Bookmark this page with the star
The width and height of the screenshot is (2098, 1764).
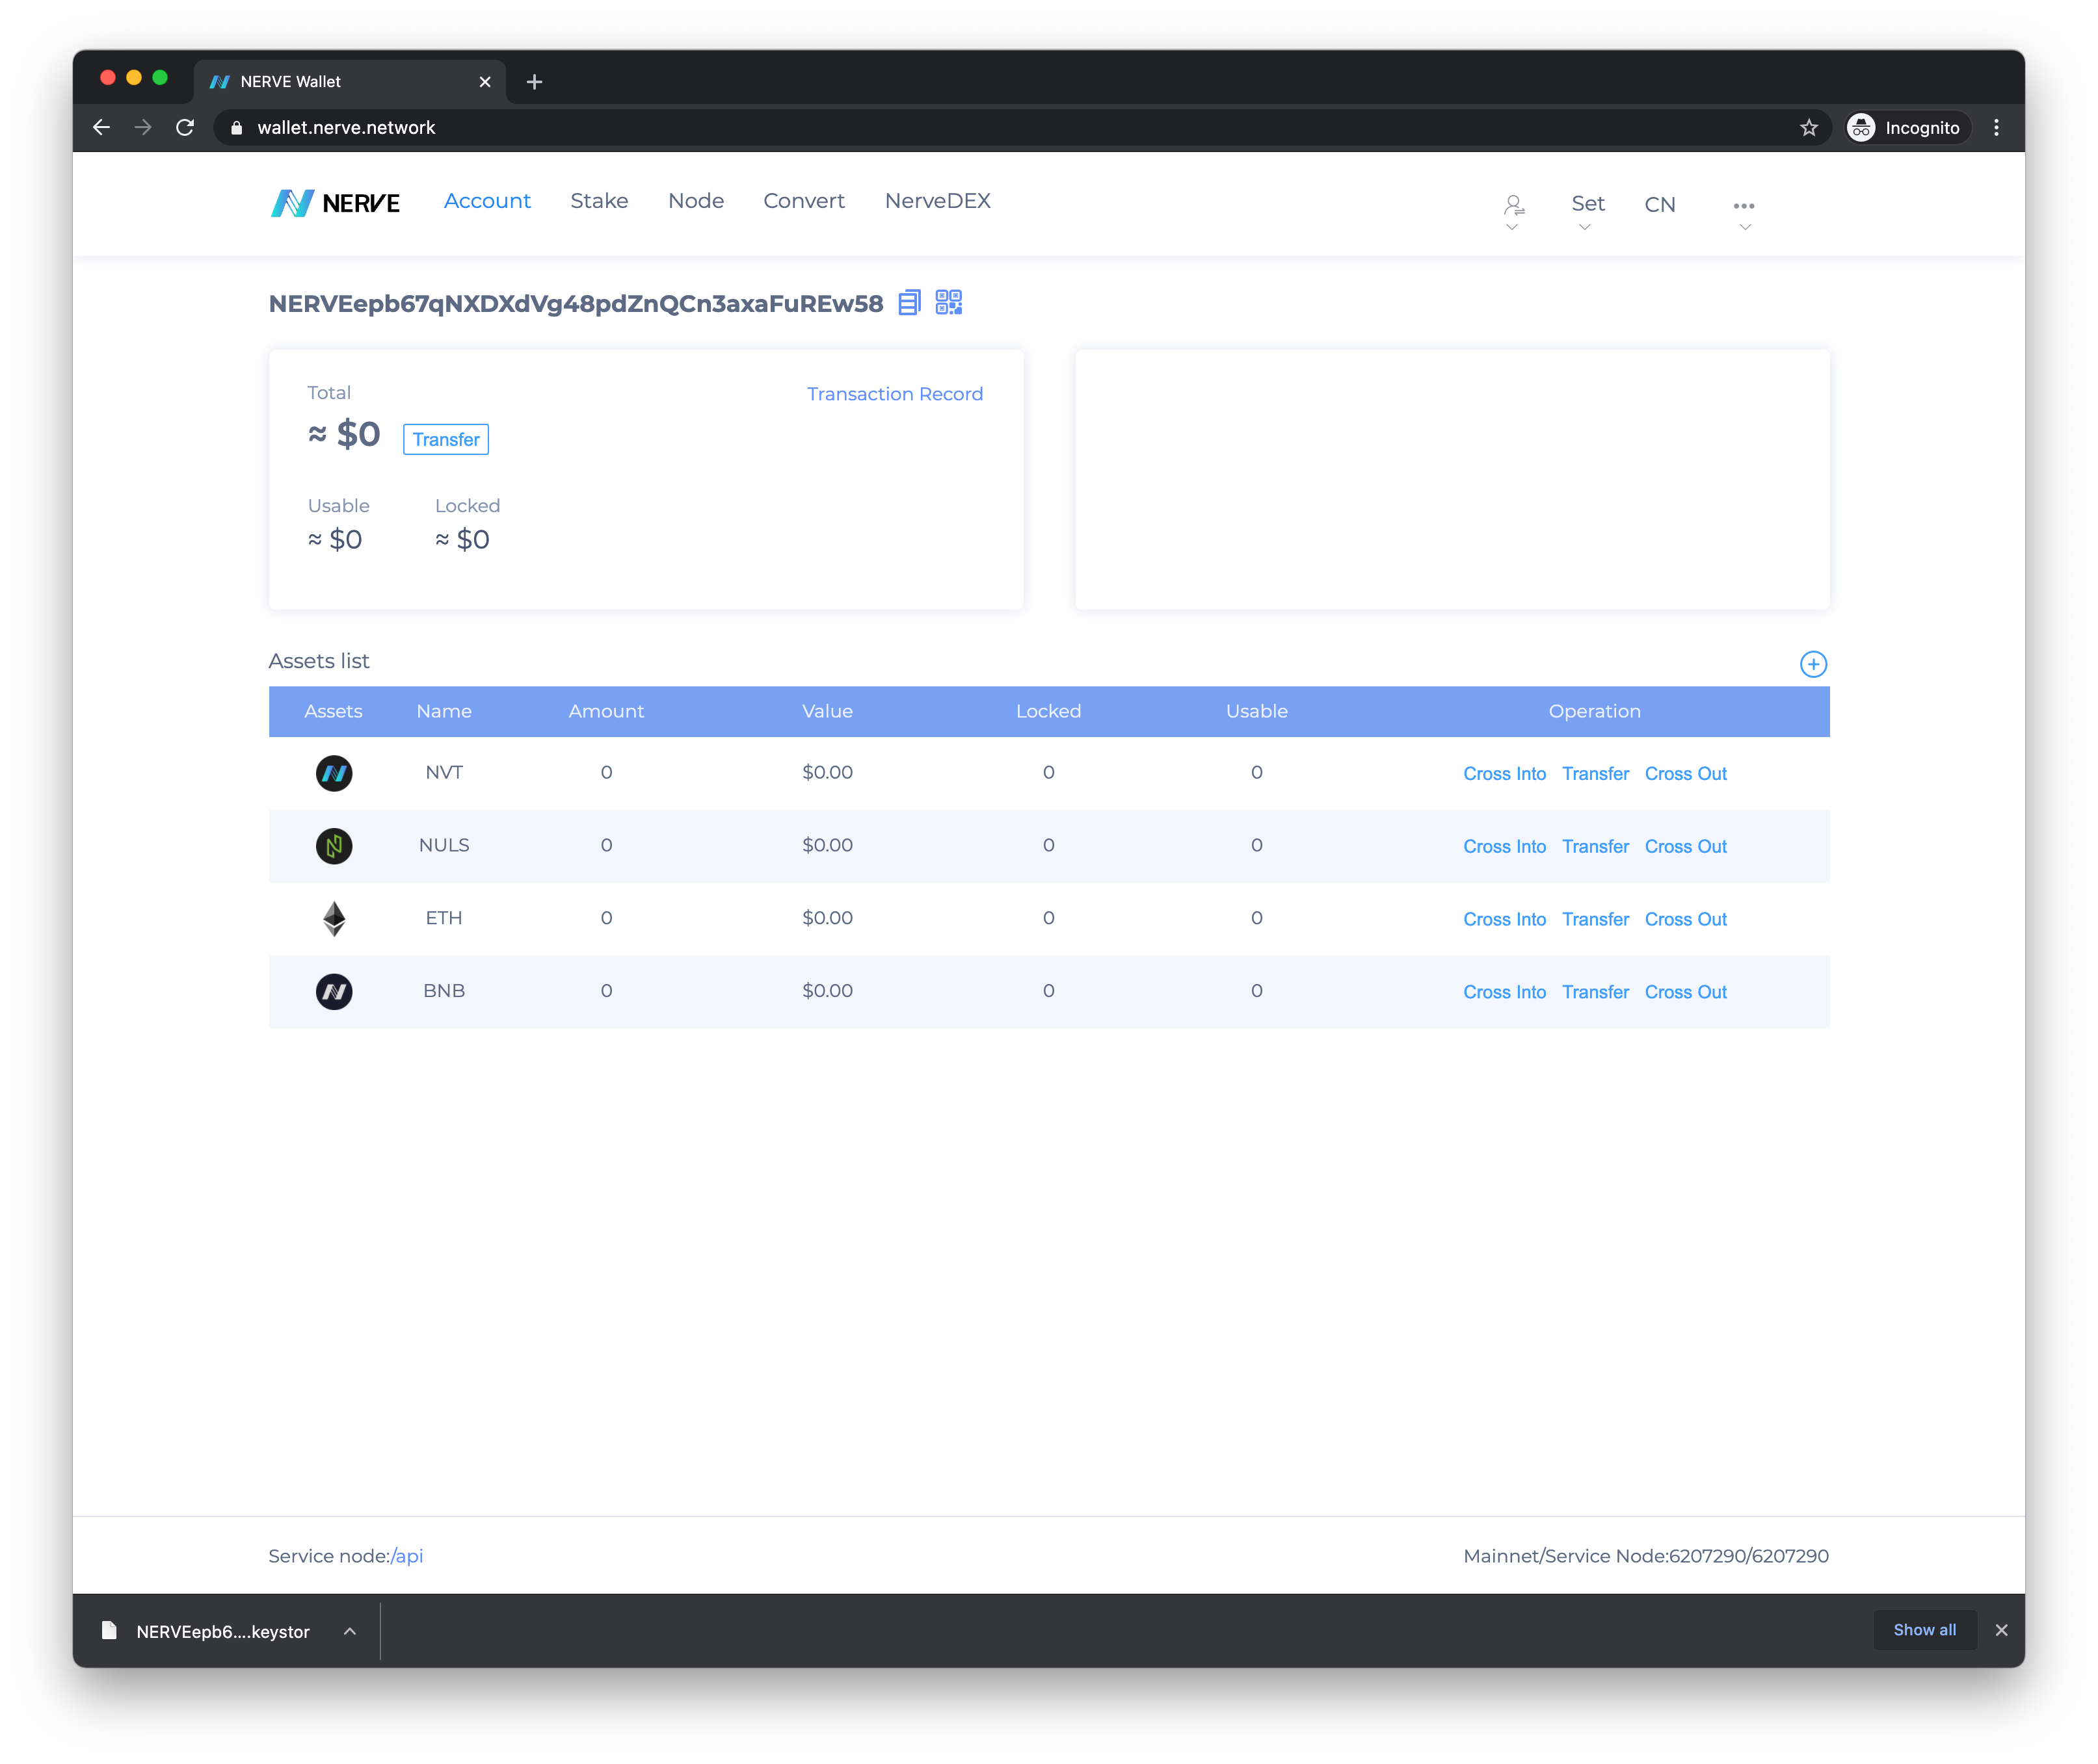1809,128
